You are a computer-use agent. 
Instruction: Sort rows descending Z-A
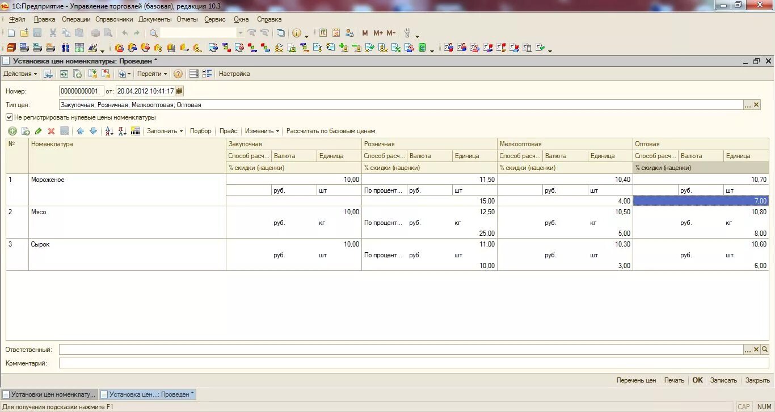123,131
